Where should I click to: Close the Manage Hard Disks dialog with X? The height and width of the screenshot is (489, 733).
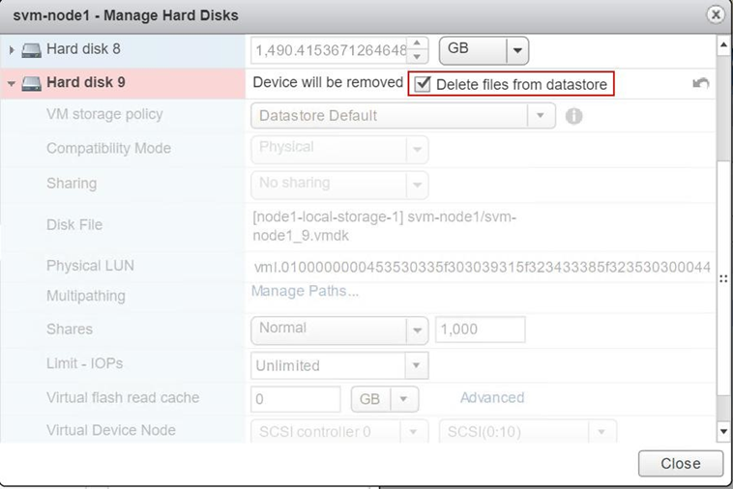click(716, 14)
